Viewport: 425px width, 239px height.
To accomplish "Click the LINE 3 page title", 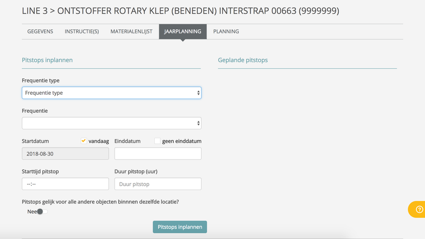I will click(x=181, y=11).
